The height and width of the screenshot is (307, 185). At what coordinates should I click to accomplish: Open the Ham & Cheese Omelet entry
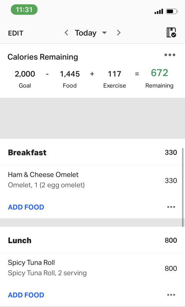(x=92, y=180)
